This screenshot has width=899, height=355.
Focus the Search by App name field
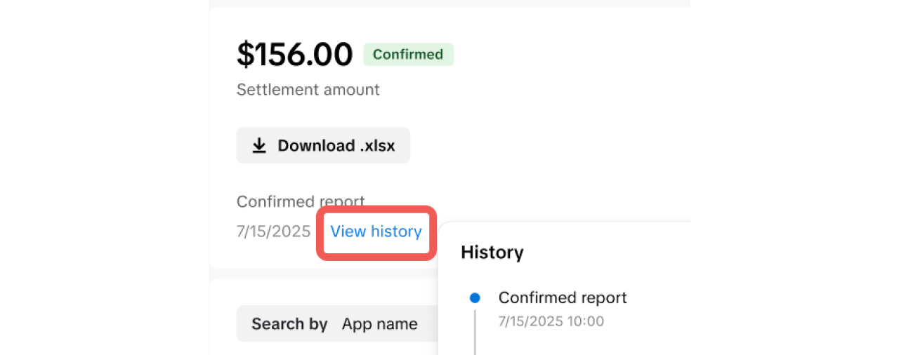click(337, 324)
